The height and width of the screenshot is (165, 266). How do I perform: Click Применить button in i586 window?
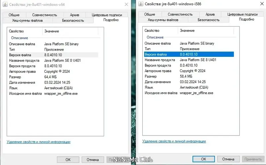coord(253,159)
